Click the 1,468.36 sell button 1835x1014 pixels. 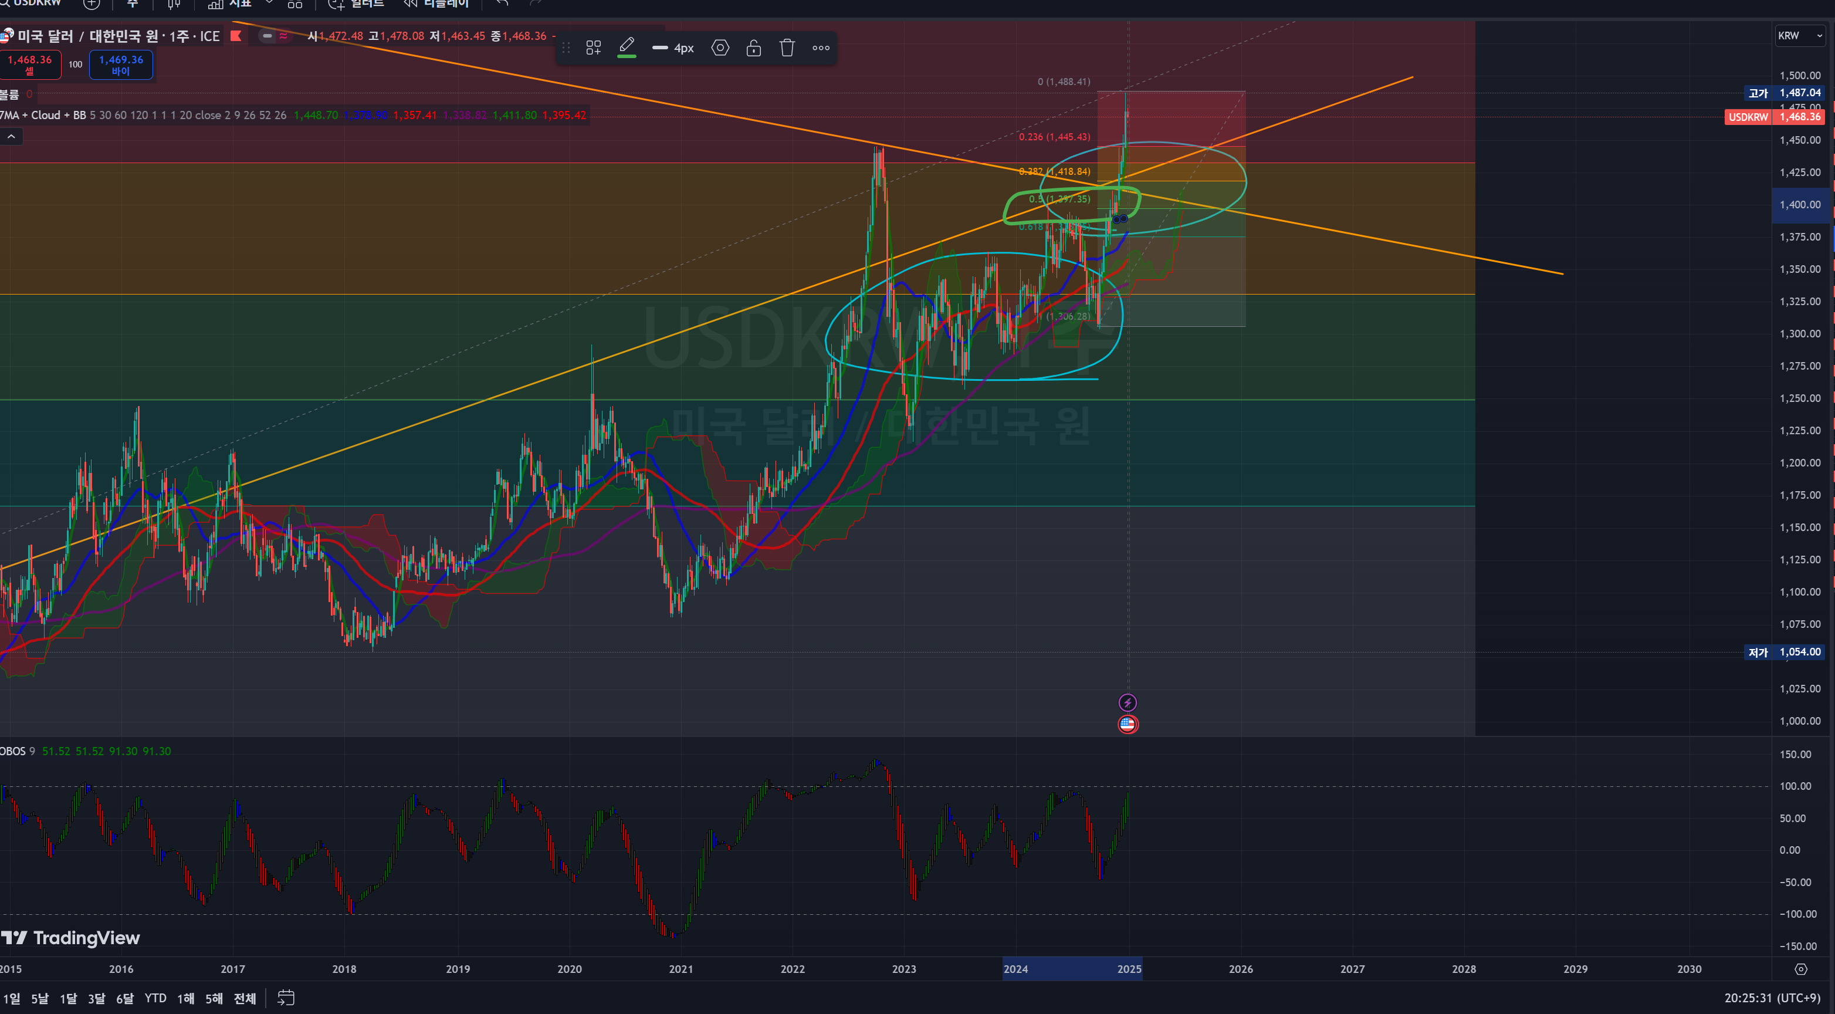pos(30,64)
